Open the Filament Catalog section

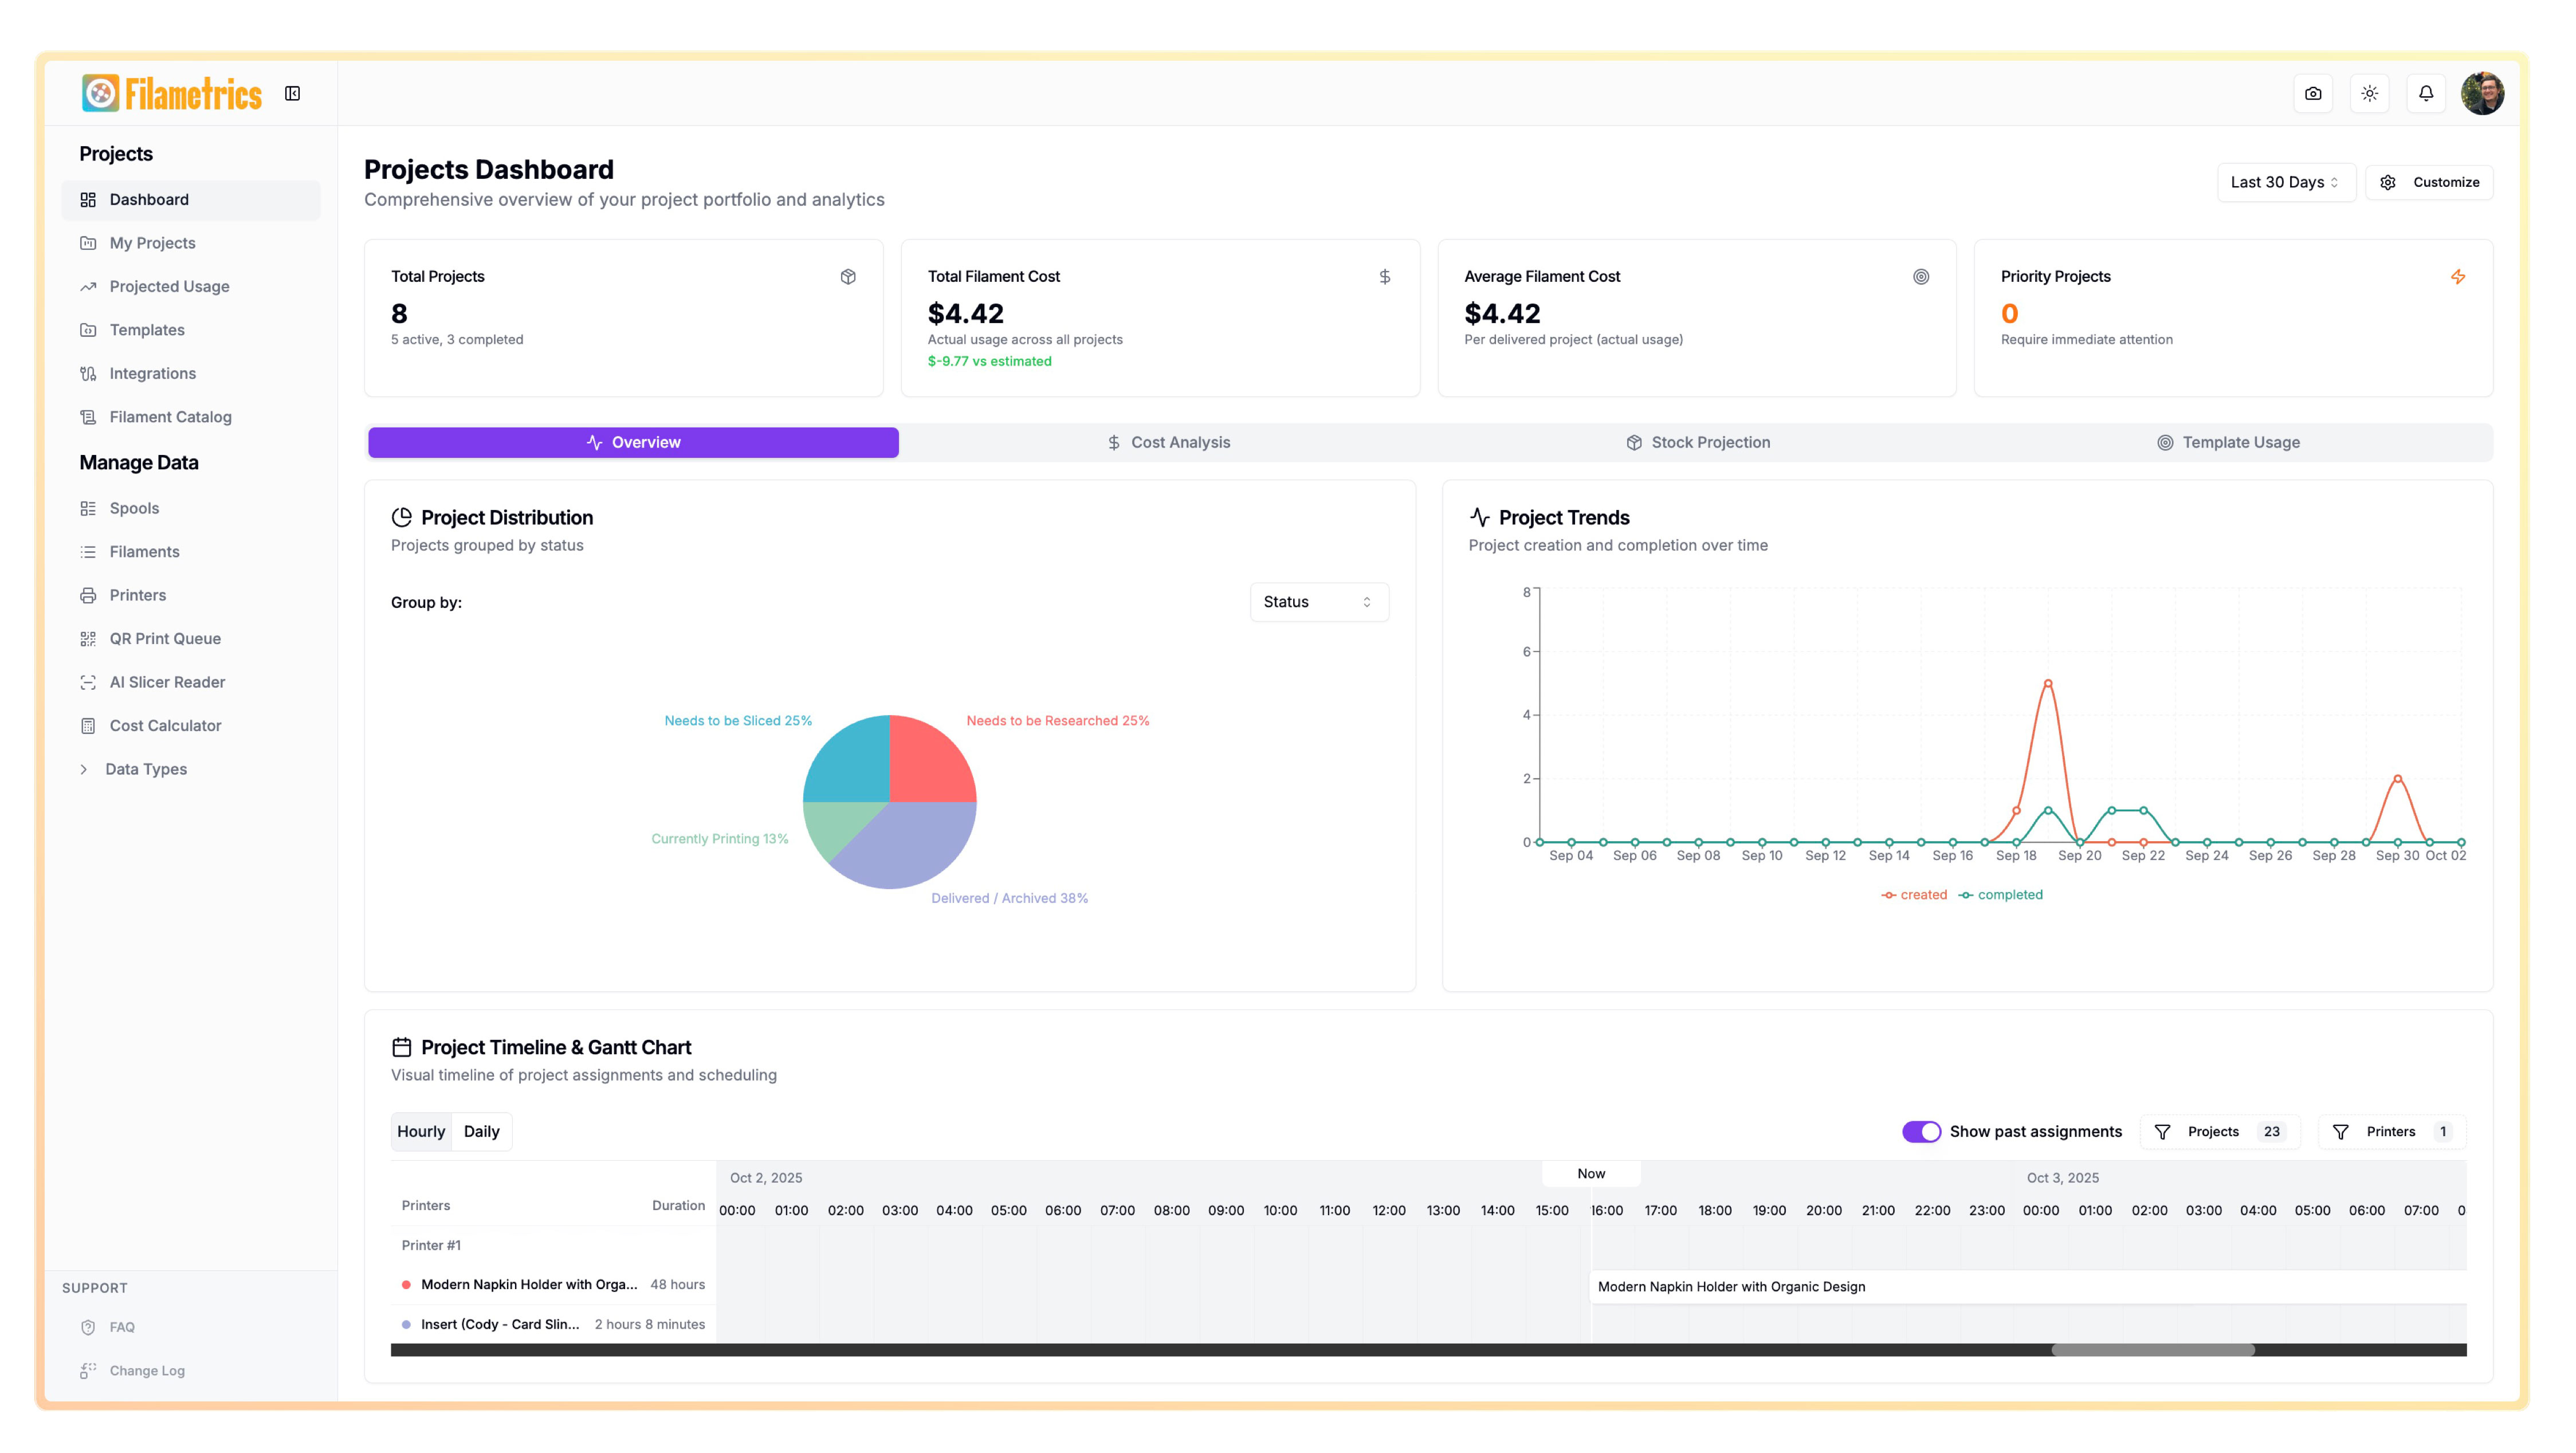pyautogui.click(x=170, y=417)
